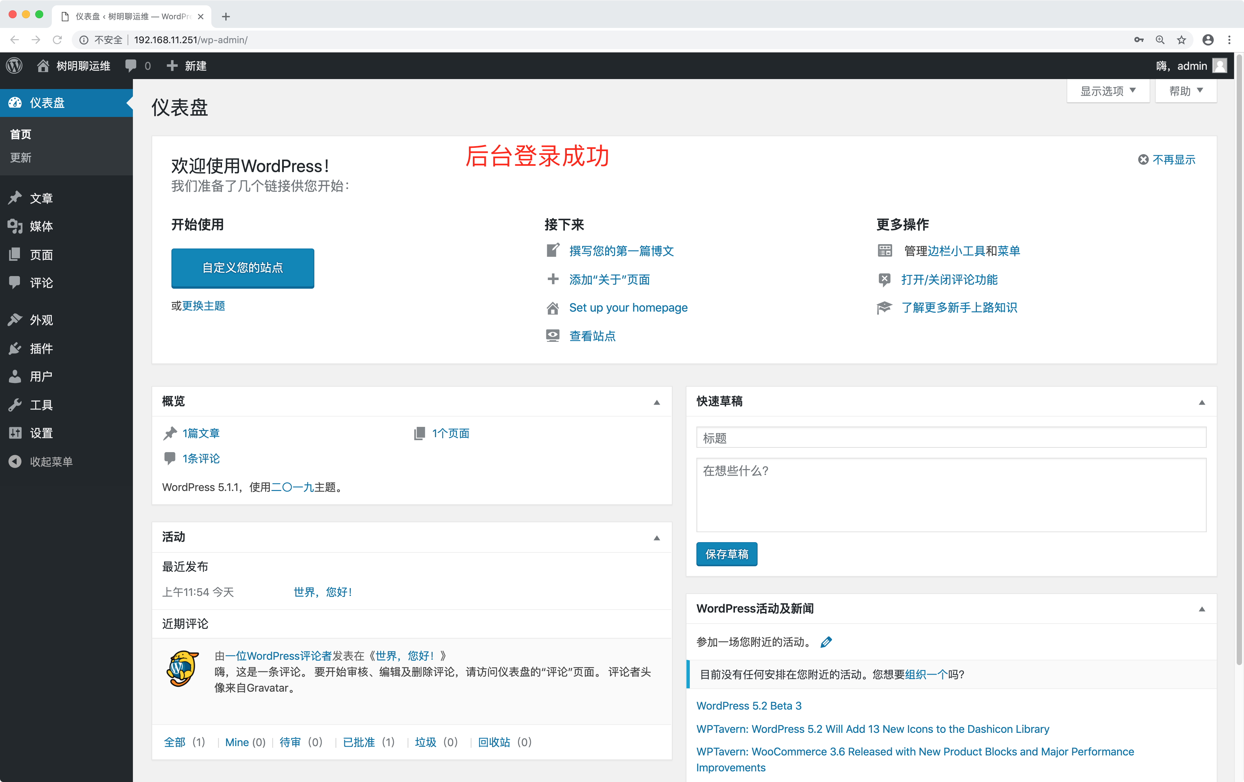
Task: Open the 文章 (Posts) pushpin icon in sidebar
Action: tap(16, 198)
